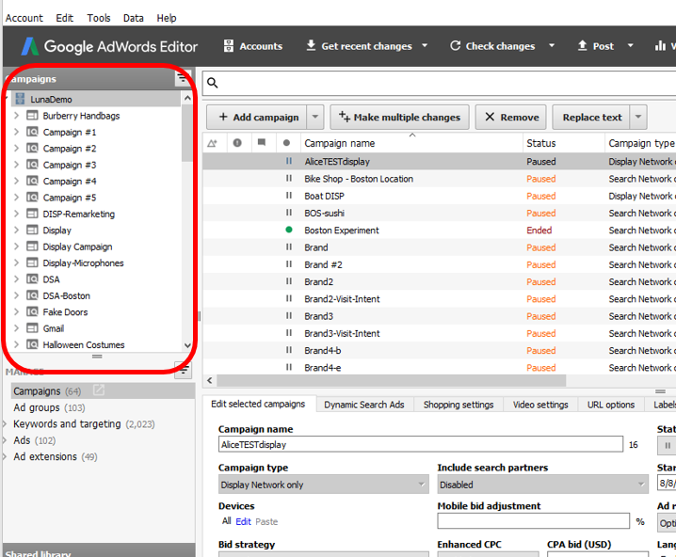Click the Add campaign button
Image resolution: width=676 pixels, height=557 pixels.
[x=257, y=118]
